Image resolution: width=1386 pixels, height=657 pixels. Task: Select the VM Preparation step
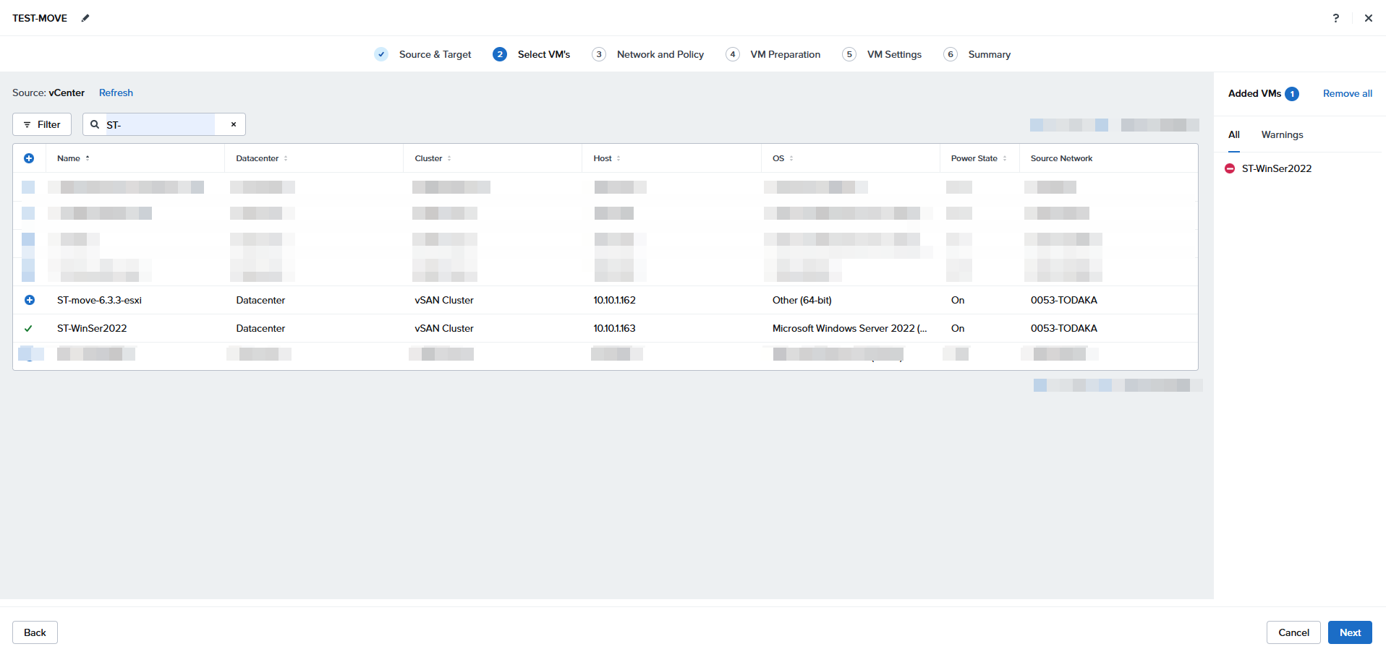pos(773,54)
